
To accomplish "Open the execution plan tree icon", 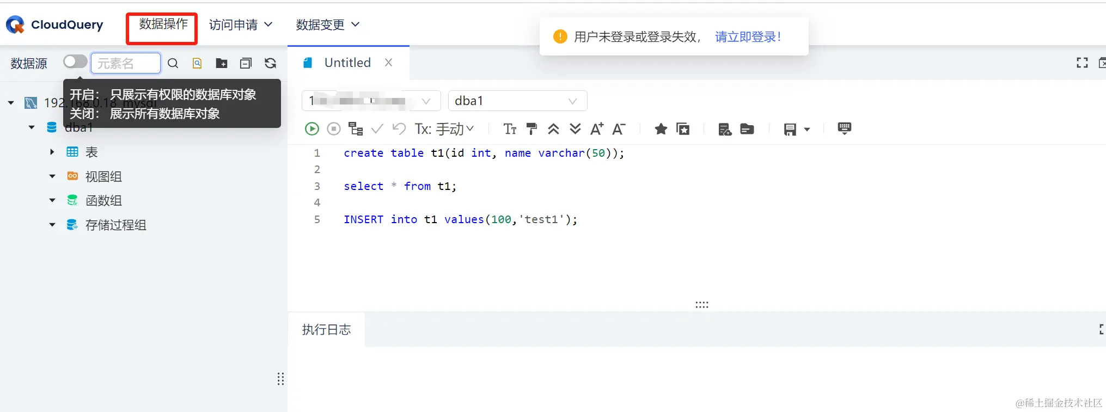I will coord(356,129).
